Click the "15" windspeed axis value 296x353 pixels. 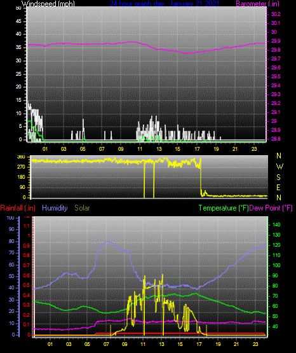[18, 100]
